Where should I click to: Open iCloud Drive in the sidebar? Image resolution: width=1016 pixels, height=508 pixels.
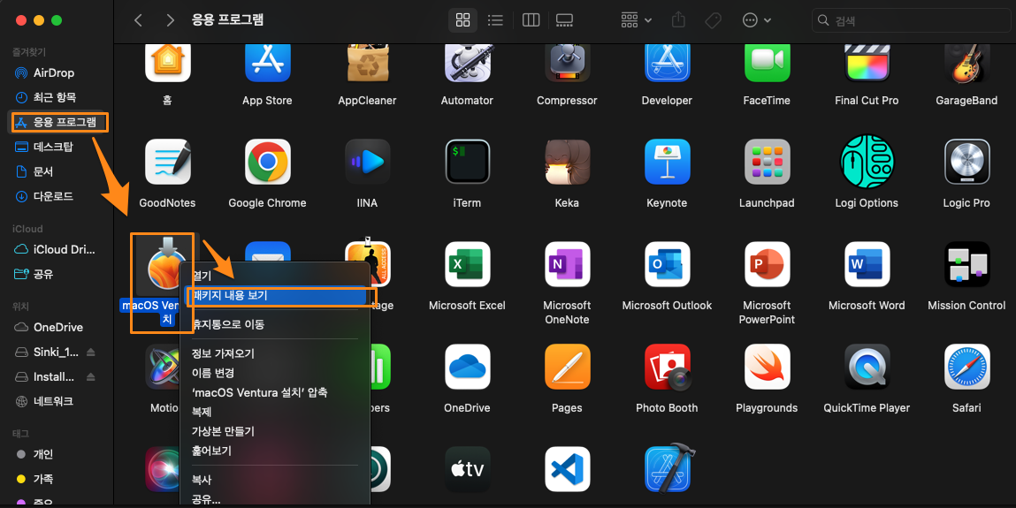click(x=57, y=249)
